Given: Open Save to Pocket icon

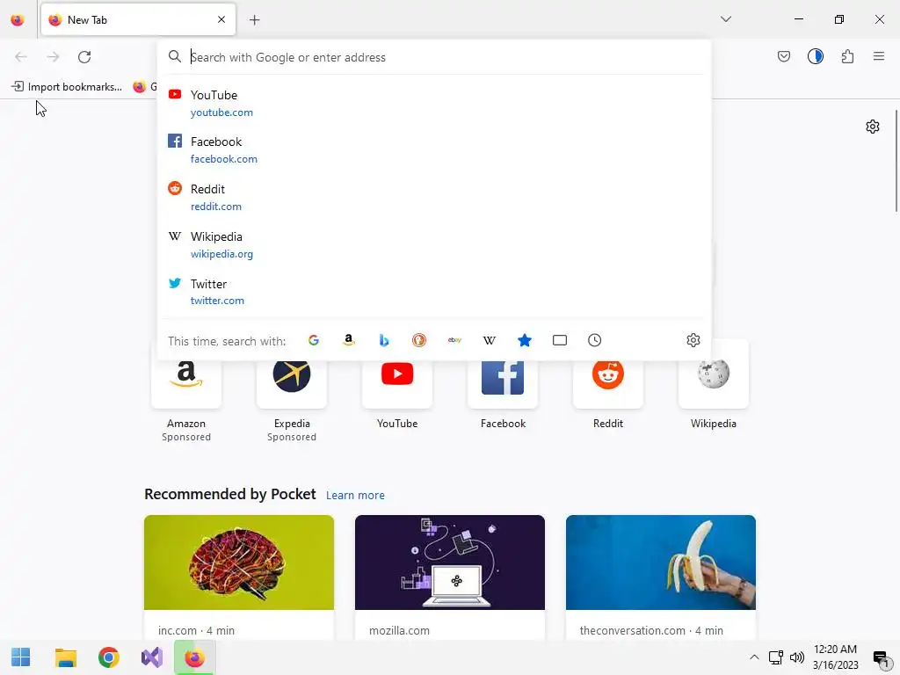Looking at the screenshot, I should pos(783,56).
